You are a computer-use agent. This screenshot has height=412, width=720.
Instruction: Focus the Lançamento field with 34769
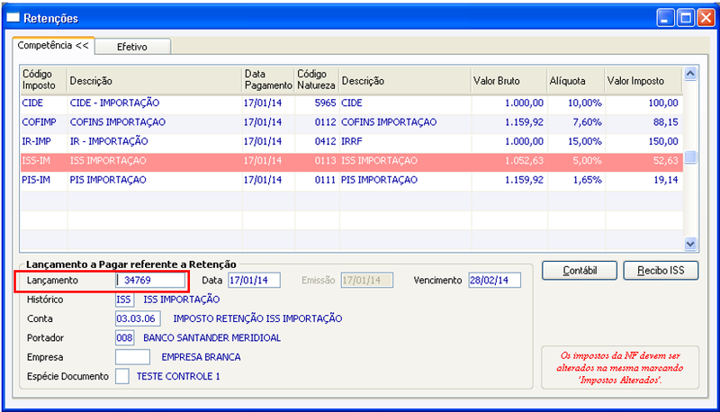(150, 280)
